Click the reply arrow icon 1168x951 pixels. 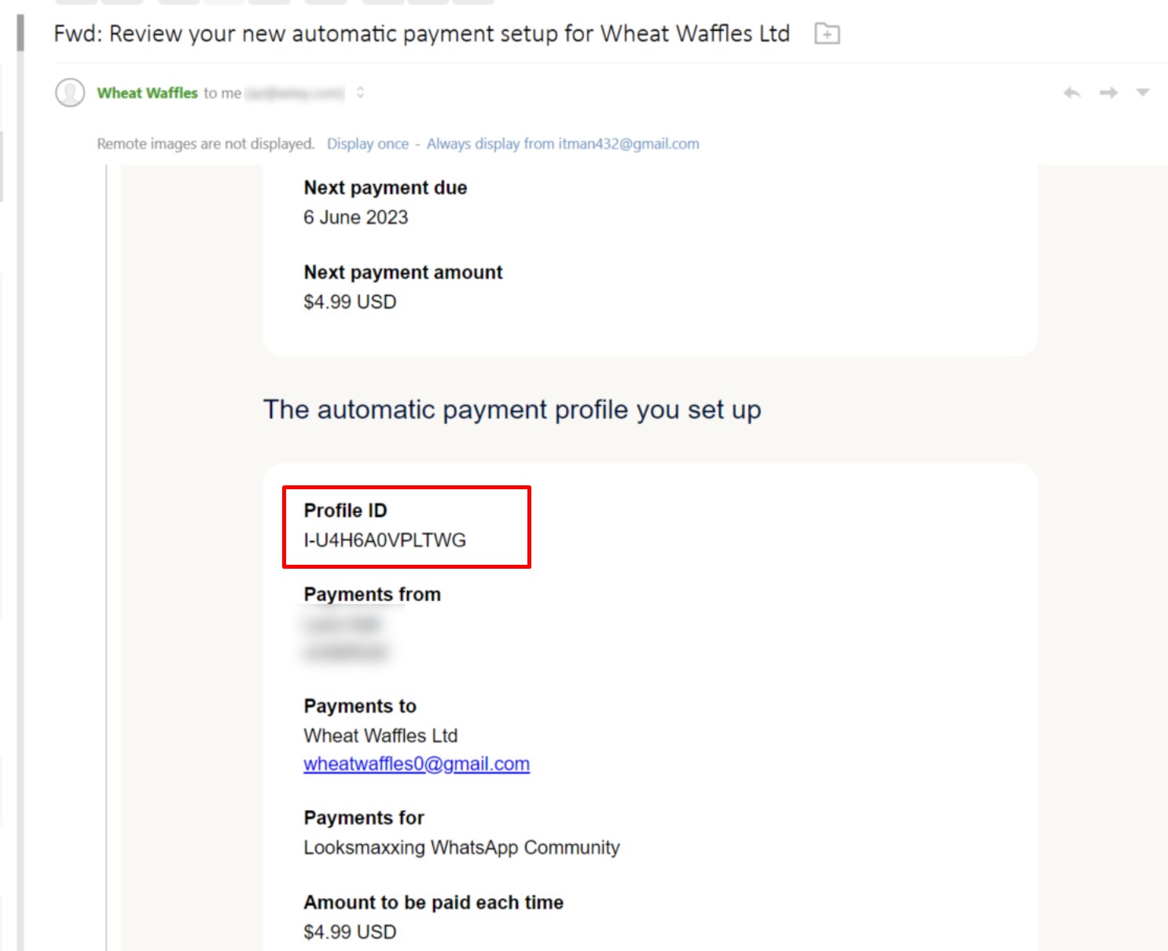point(1072,93)
